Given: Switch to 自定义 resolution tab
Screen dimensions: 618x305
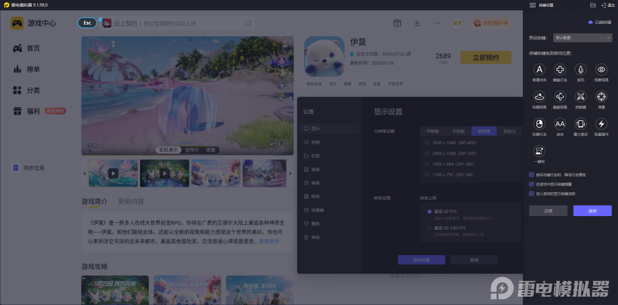Looking at the screenshot, I should click(x=510, y=131).
